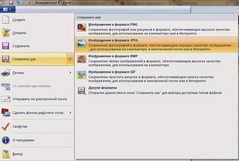239x161 pixels.
Task: Select the Сохранить как menu entry
Action: (33, 59)
